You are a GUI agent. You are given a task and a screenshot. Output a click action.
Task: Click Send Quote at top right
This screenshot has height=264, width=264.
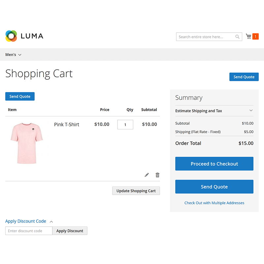(244, 77)
